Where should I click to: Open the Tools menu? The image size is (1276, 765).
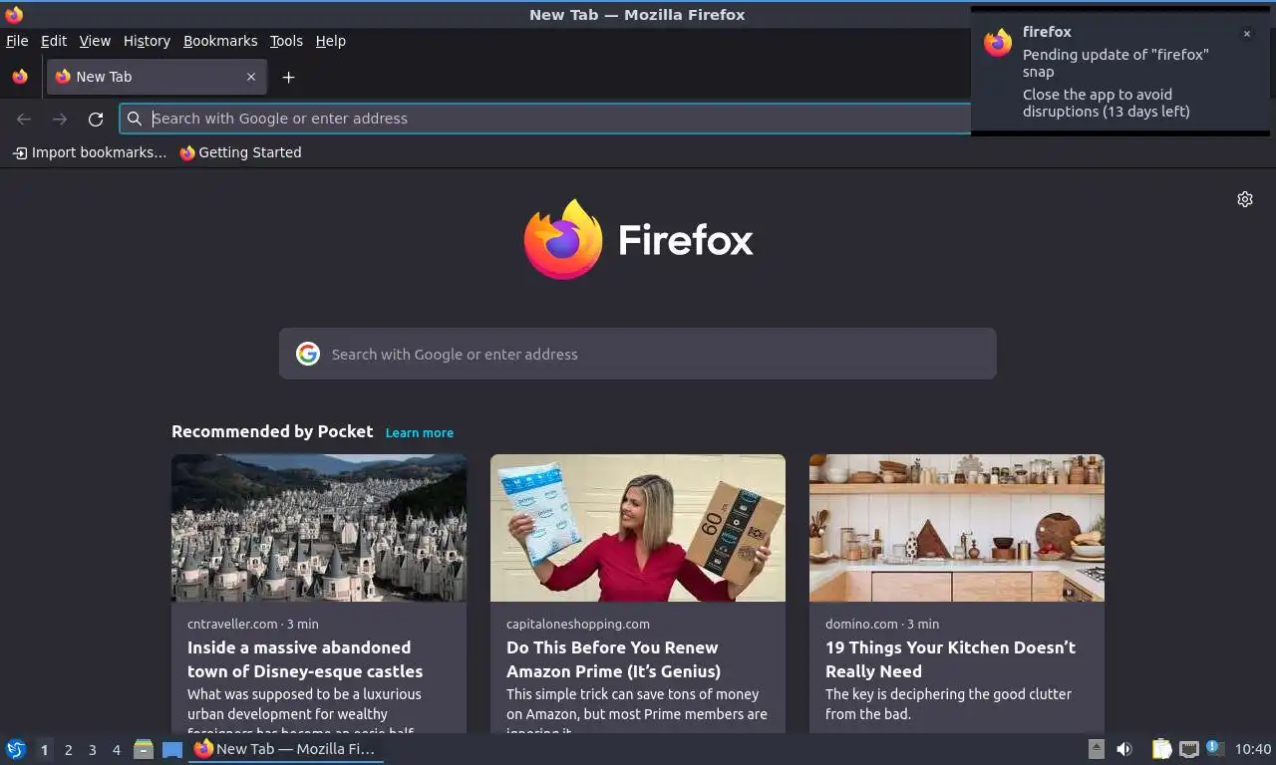(x=286, y=41)
